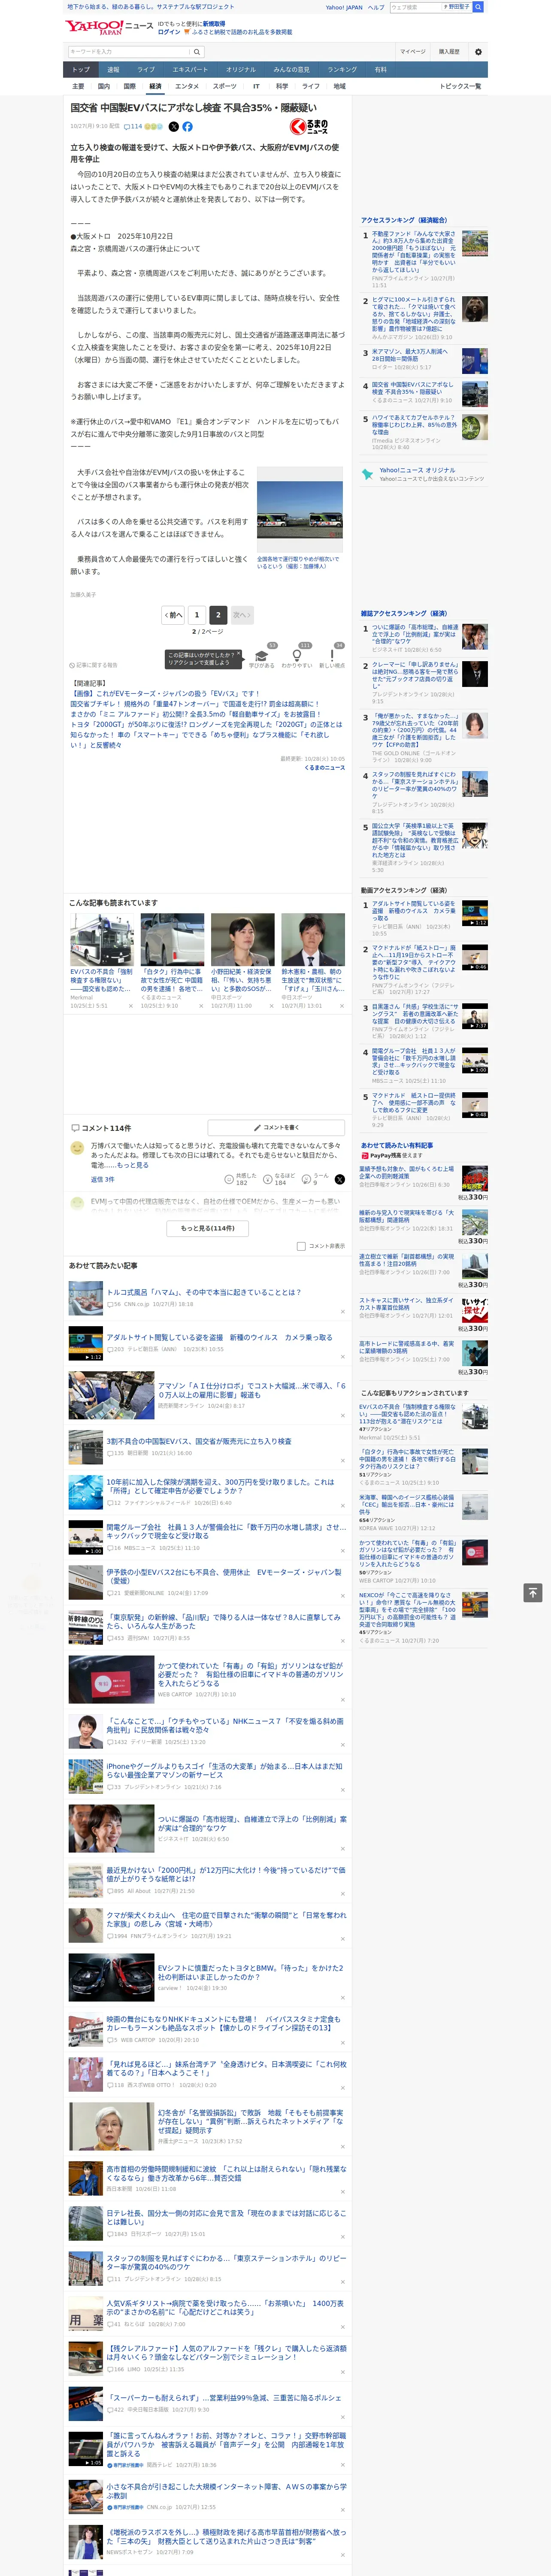Click the なるほど reaction on first comment
551x2576 pixels.
[279, 1179]
